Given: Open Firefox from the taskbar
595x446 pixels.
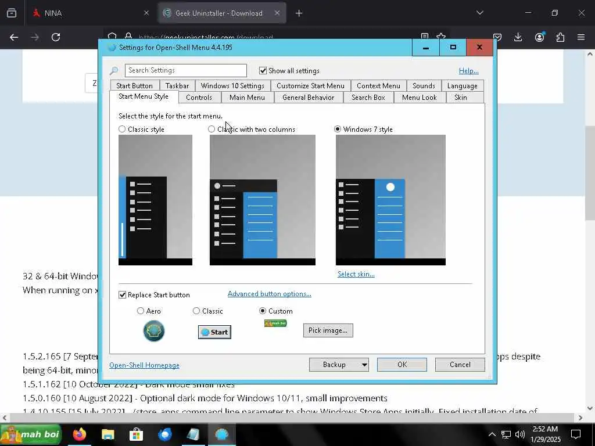Looking at the screenshot, I should (x=80, y=434).
